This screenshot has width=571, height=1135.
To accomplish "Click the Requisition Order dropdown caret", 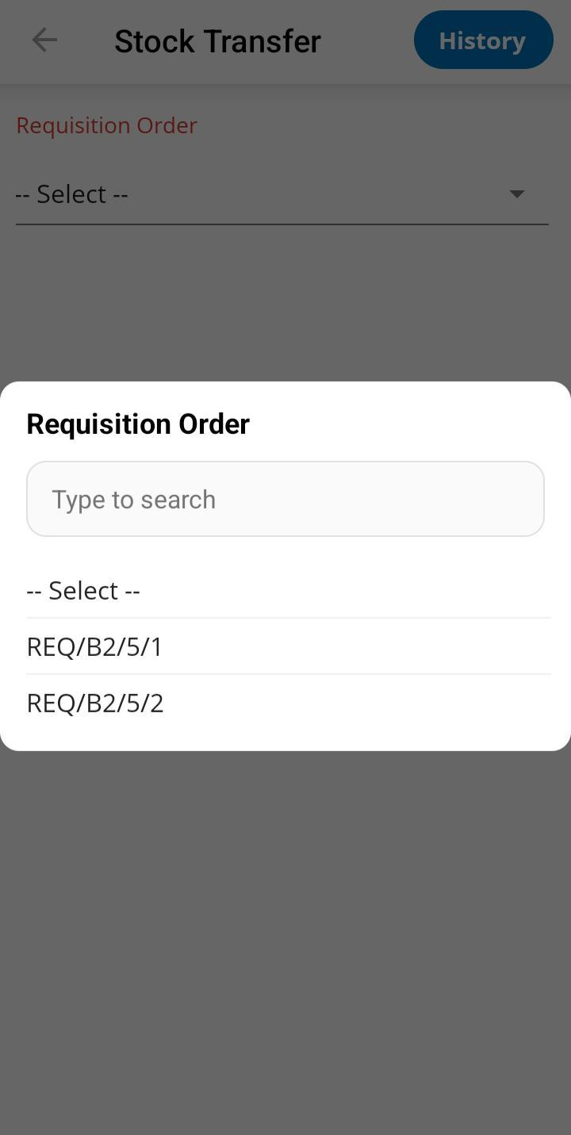I will point(516,194).
